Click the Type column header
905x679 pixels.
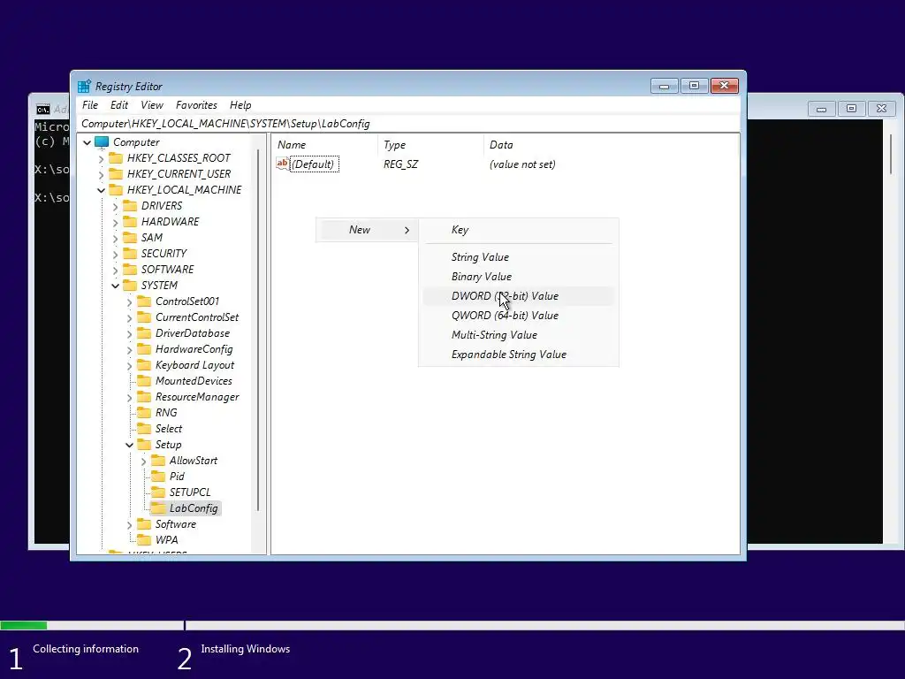tap(430, 145)
